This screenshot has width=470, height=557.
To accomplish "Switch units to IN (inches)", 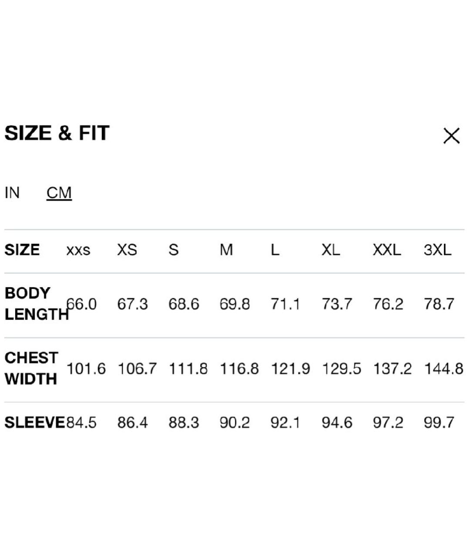I will click(12, 192).
